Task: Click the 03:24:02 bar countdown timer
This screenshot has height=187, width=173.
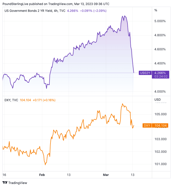Action: pyautogui.click(x=161, y=77)
